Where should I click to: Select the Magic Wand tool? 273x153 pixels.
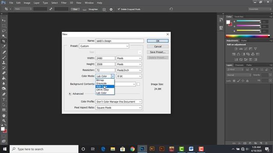click(x=4, y=36)
